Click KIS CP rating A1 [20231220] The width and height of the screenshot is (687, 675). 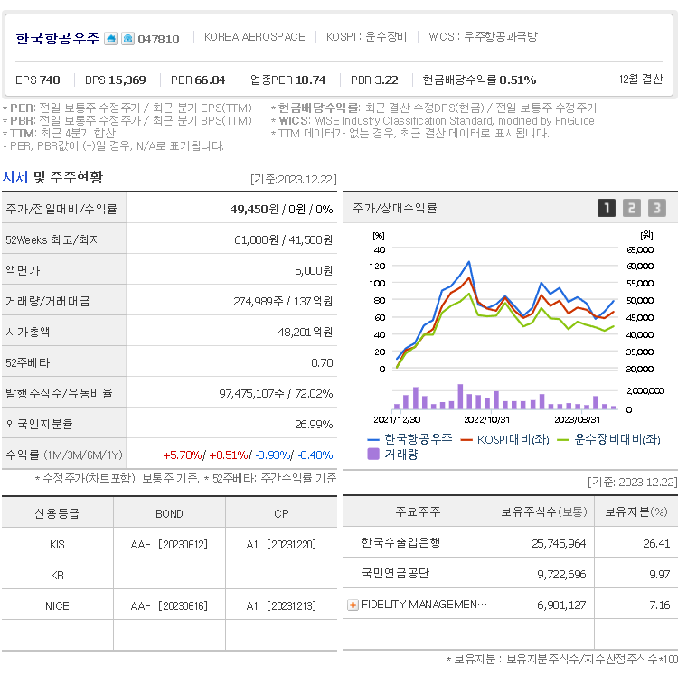(x=281, y=545)
